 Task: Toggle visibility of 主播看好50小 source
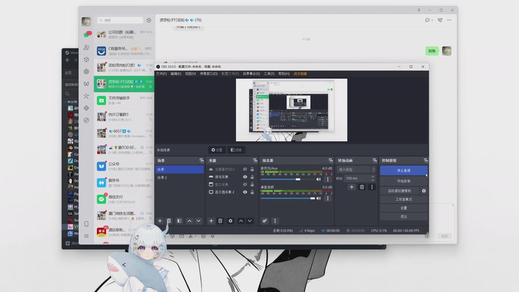[245, 169]
